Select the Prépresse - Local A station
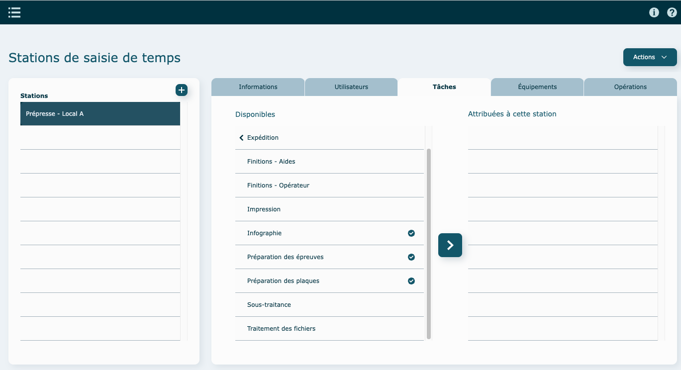 pos(100,114)
